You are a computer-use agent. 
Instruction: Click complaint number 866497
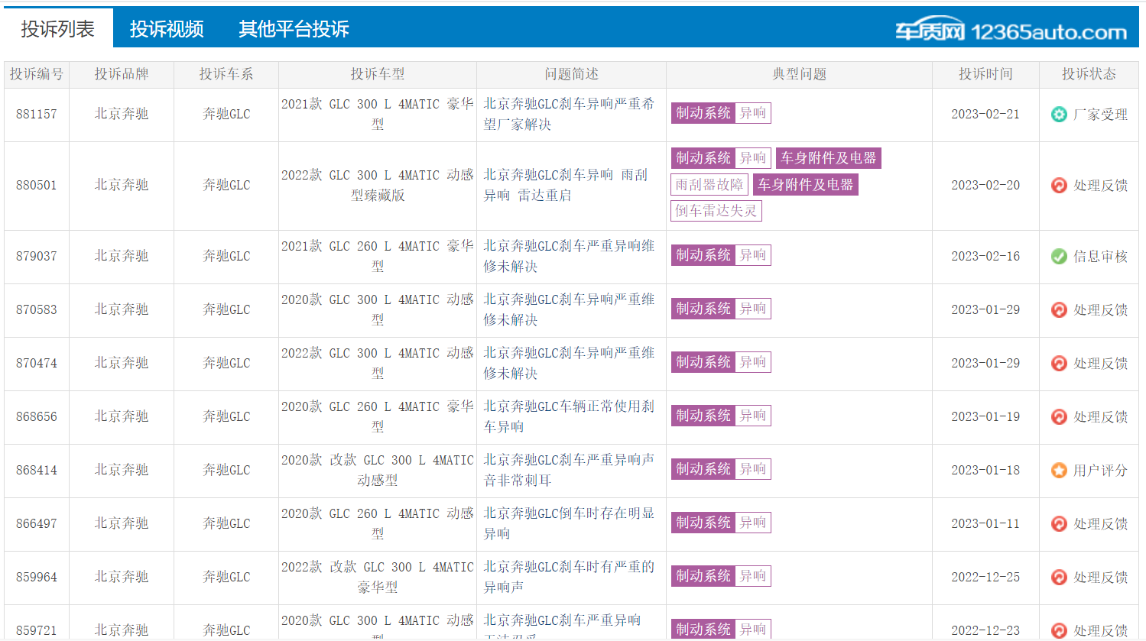coord(37,523)
